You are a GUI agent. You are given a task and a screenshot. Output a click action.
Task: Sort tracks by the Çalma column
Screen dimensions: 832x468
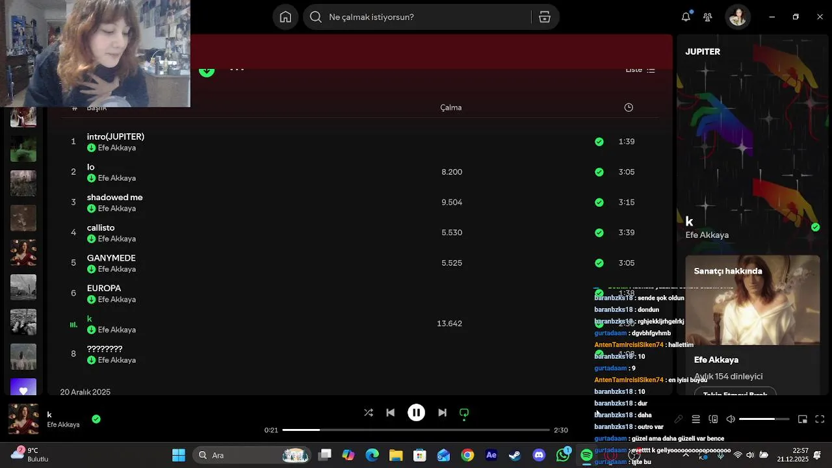pos(450,107)
